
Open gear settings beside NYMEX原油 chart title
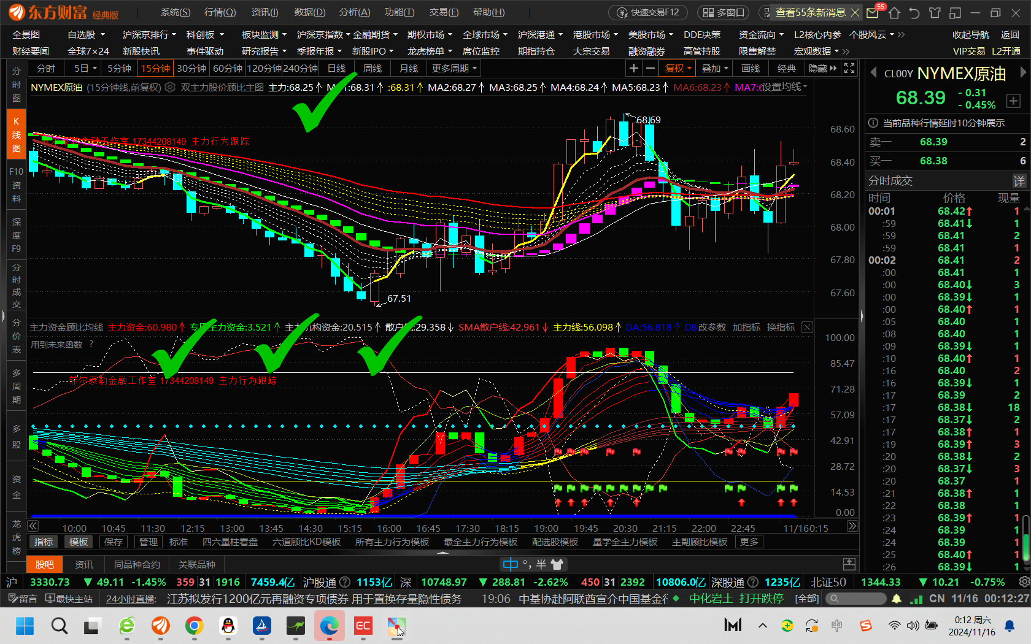[170, 88]
